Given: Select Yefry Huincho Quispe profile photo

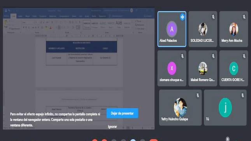Looking at the screenshot, I should pyautogui.click(x=181, y=108).
